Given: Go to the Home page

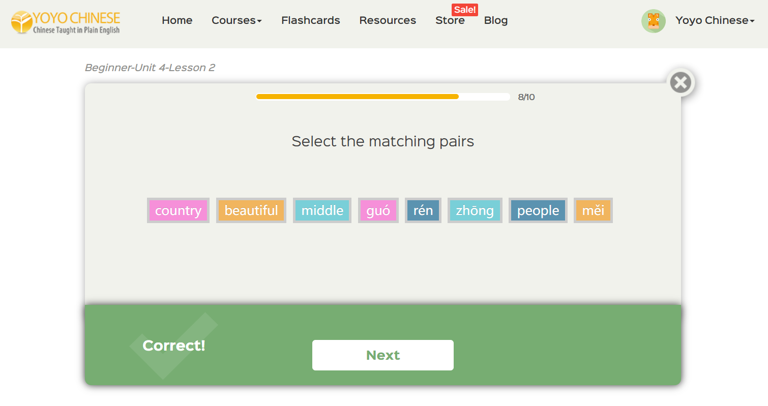Looking at the screenshot, I should pos(177,21).
